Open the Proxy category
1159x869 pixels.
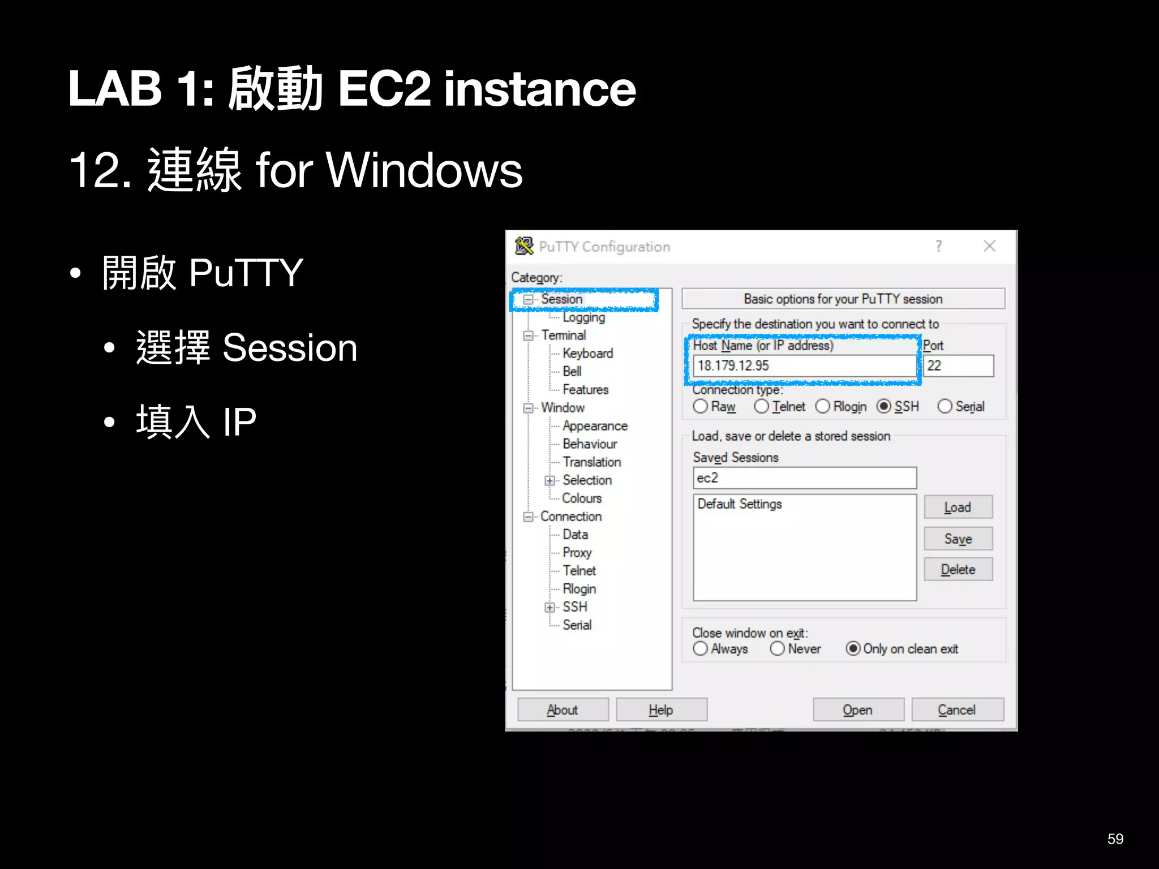[x=577, y=552]
